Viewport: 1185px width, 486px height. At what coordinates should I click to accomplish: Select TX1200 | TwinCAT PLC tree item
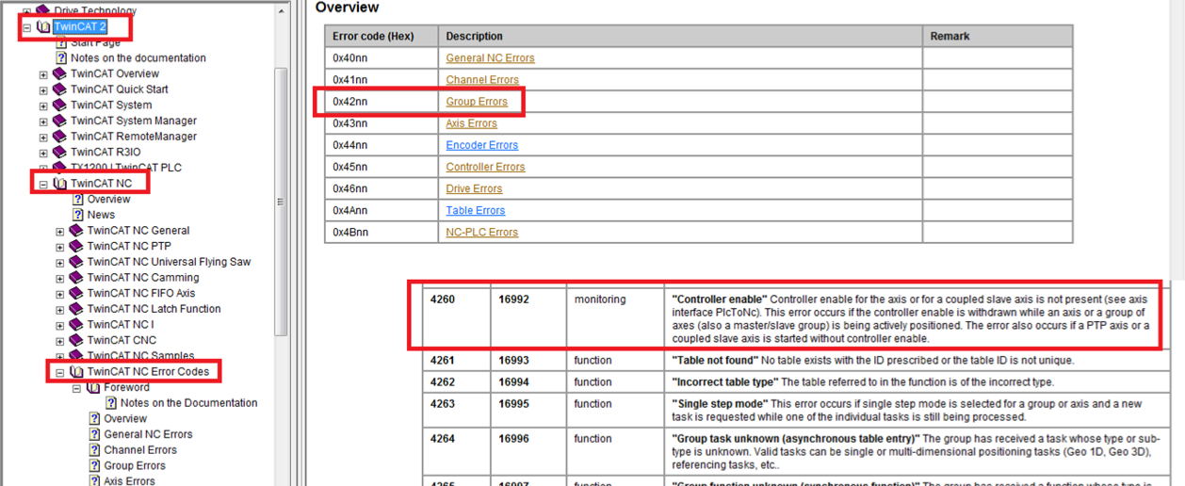126,168
